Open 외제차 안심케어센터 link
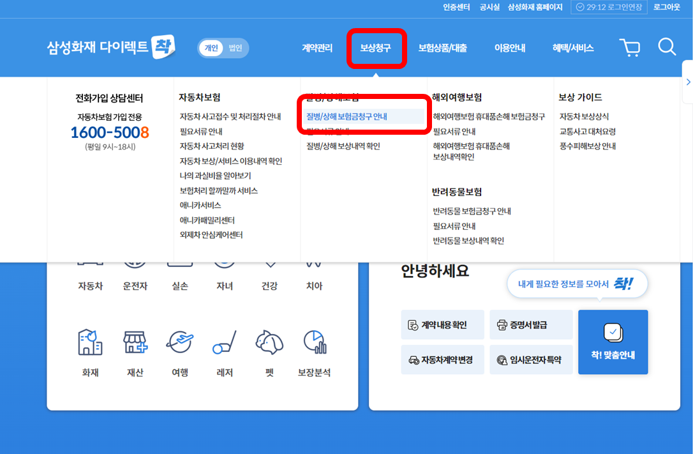Viewport: 693px width, 454px height. coord(211,235)
